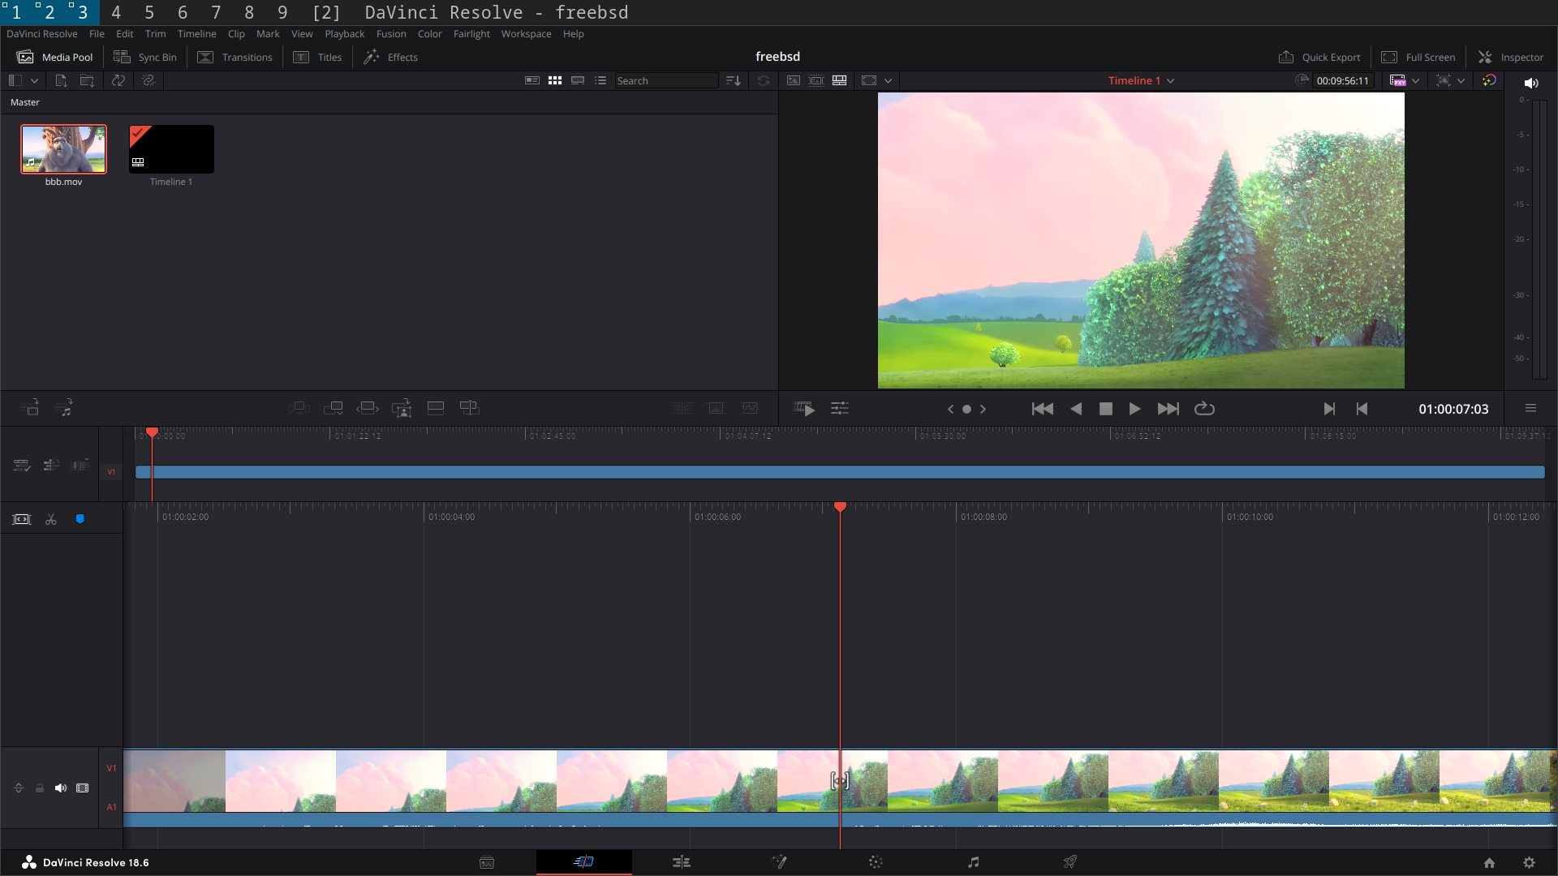Image resolution: width=1558 pixels, height=876 pixels.
Task: Switch to the Fairlight page
Action: coord(974,862)
